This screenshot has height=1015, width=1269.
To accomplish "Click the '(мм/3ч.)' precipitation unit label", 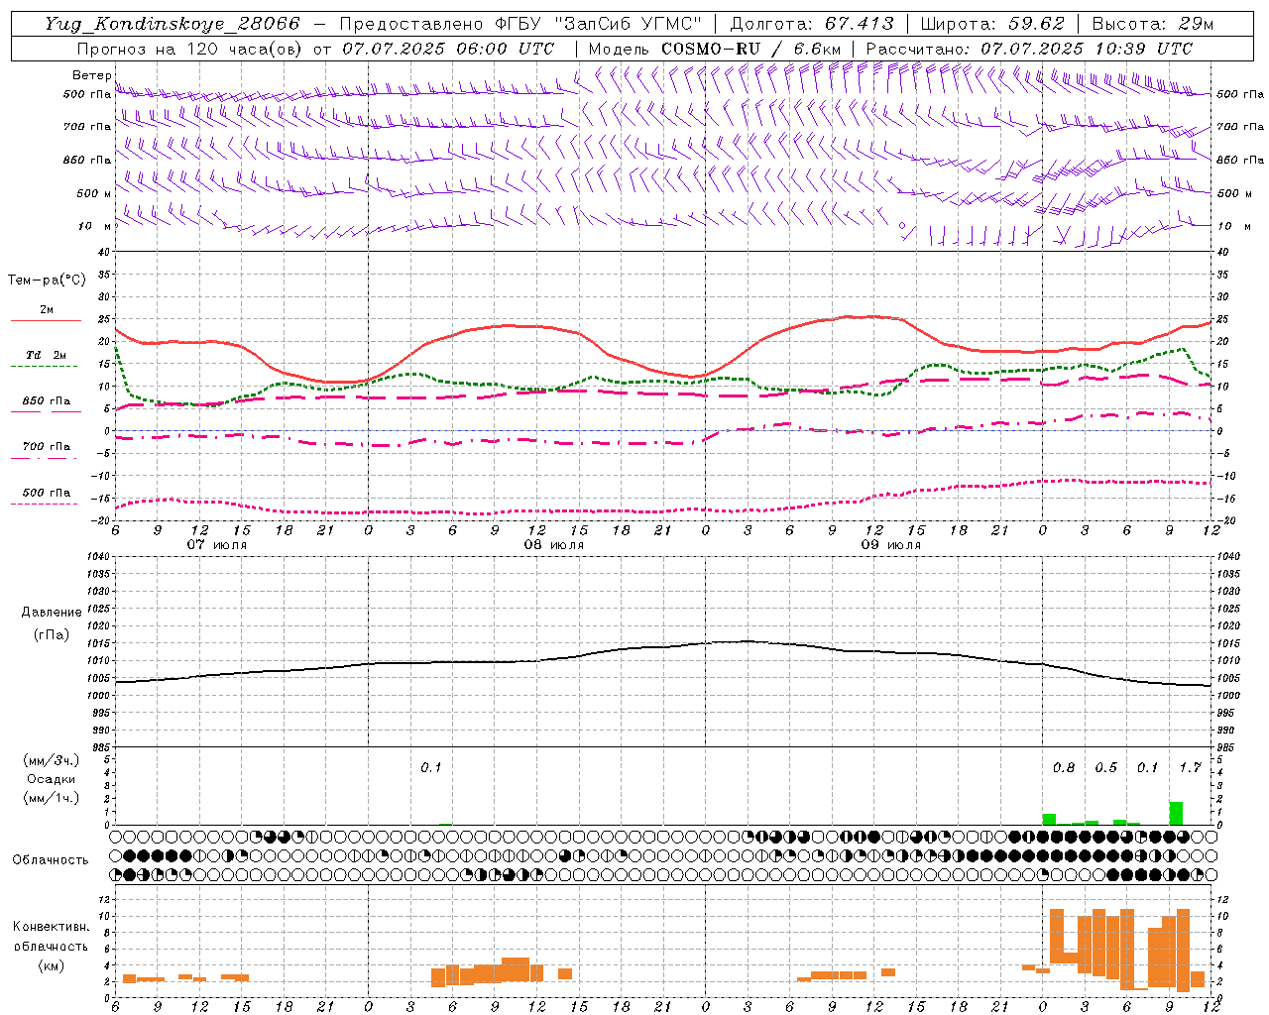I will pyautogui.click(x=51, y=760).
